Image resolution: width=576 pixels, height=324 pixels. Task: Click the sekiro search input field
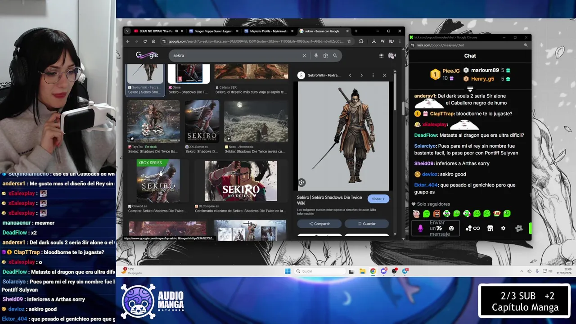[x=236, y=56]
